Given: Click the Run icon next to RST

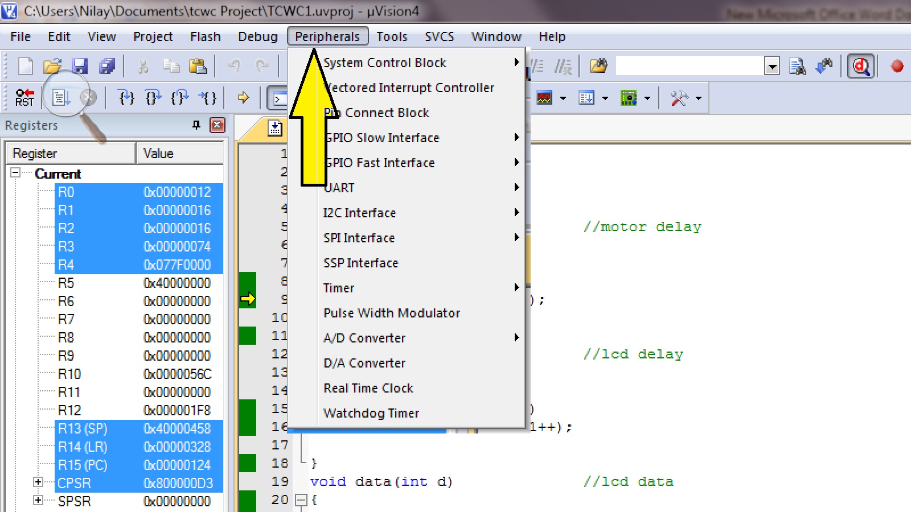Looking at the screenshot, I should click(61, 98).
